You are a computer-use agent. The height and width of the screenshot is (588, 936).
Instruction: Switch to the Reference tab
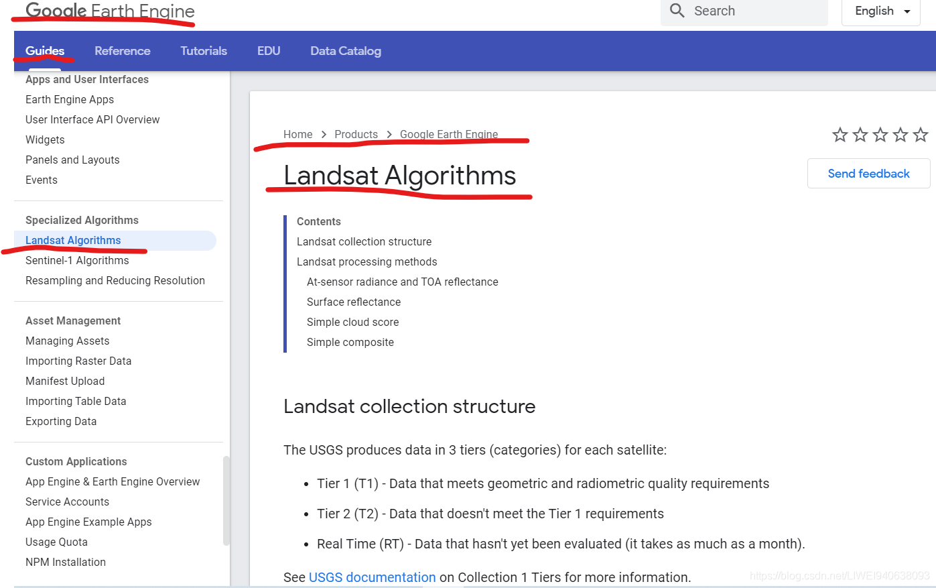tap(123, 51)
